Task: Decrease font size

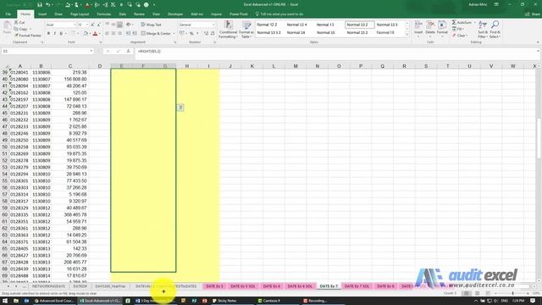Action: [x=98, y=25]
